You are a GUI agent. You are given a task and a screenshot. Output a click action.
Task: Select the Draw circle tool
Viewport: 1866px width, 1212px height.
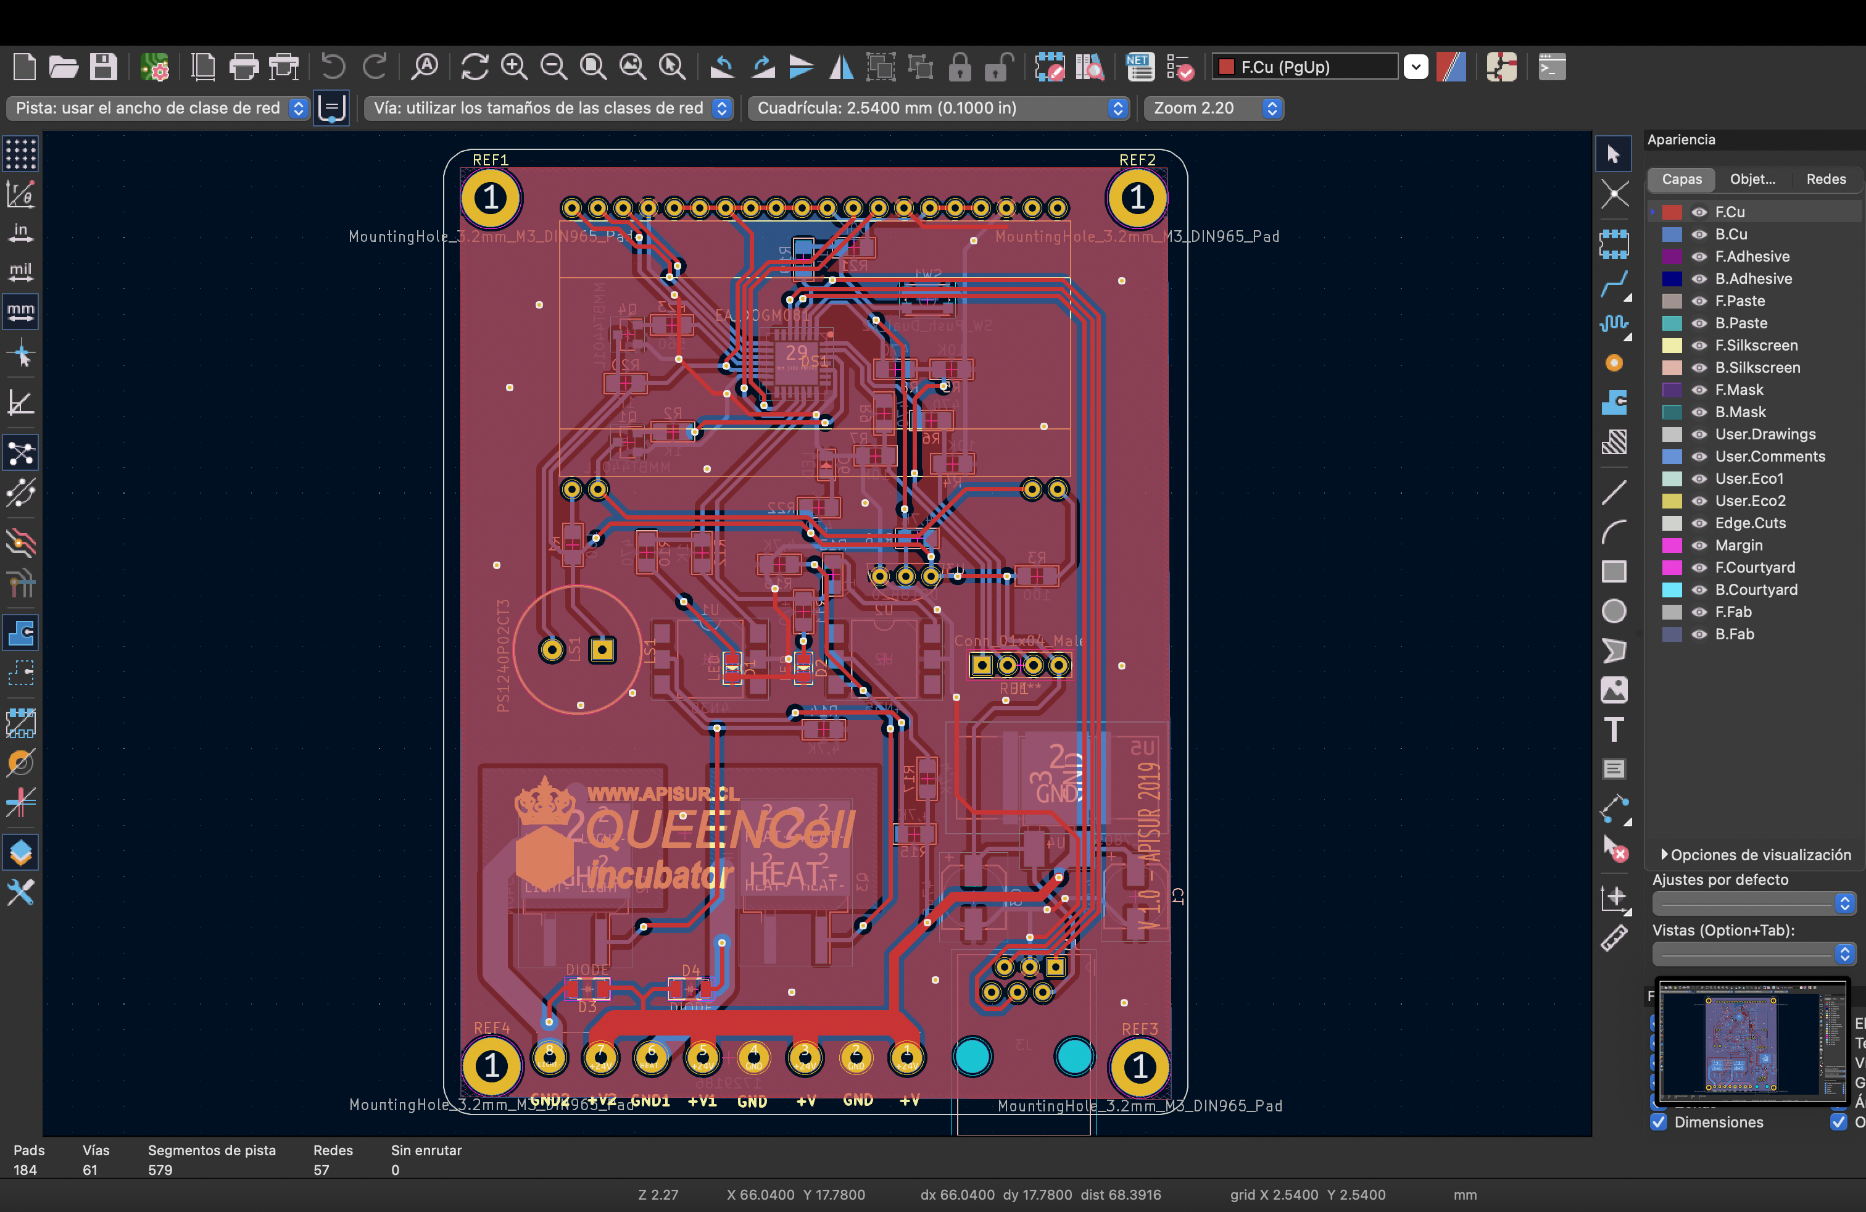[1614, 612]
